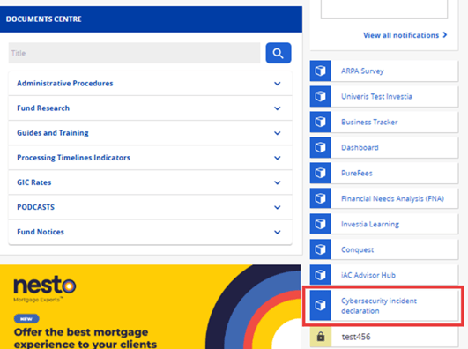Expand GIC Rates chevron

pos(278,182)
